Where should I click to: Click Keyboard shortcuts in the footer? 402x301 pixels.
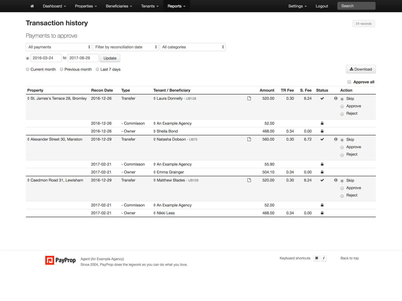tap(295, 258)
